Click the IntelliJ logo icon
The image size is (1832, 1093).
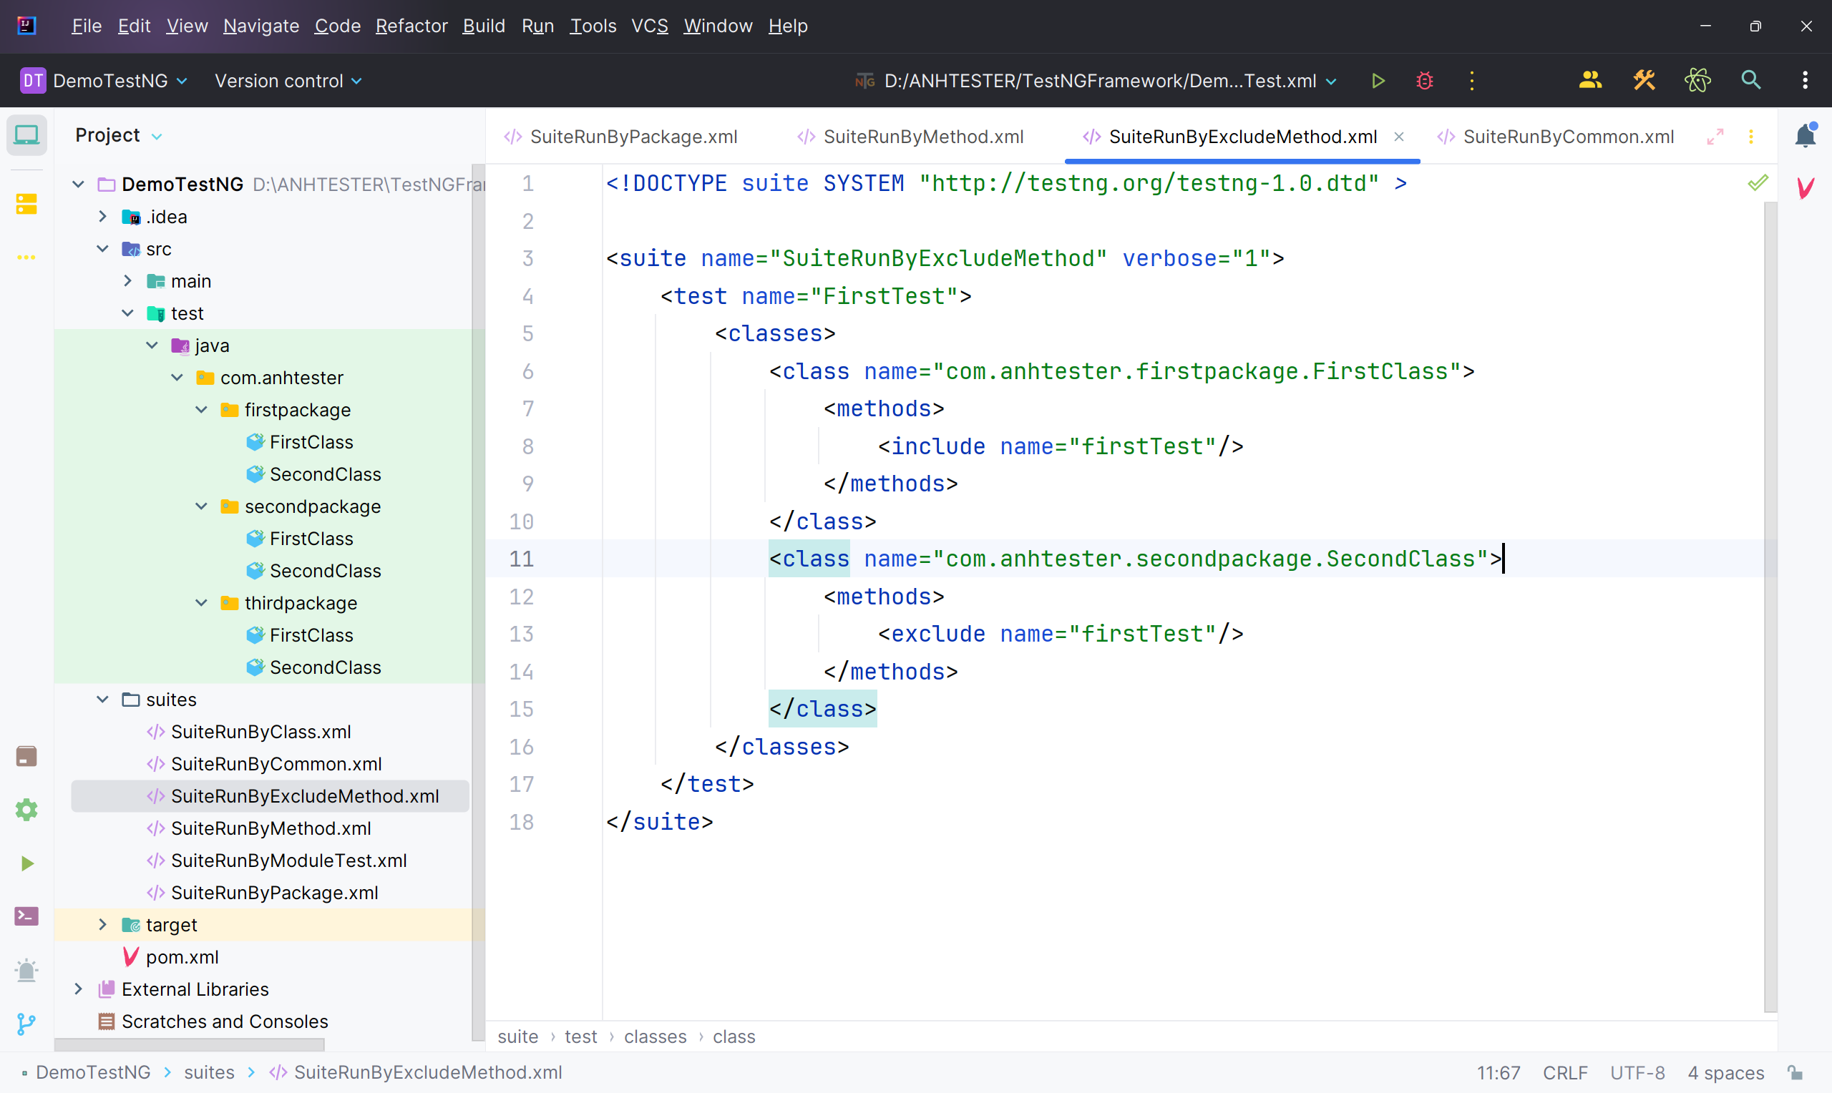(x=26, y=26)
